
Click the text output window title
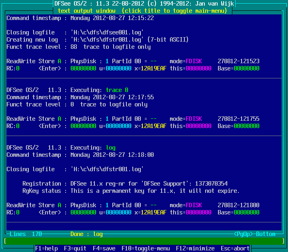(x=142, y=11)
